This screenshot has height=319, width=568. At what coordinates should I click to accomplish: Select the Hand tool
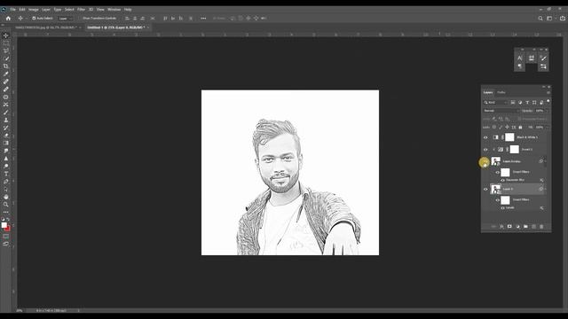pos(6,197)
